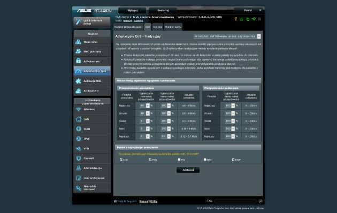Viewport: 337px width, 213px height.
Task: Open upload maximum dropdown for Najwyższy row
Action: coord(166,105)
